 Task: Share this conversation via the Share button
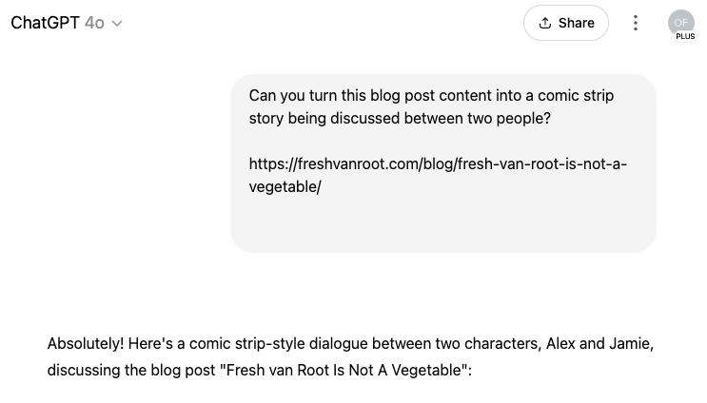566,23
